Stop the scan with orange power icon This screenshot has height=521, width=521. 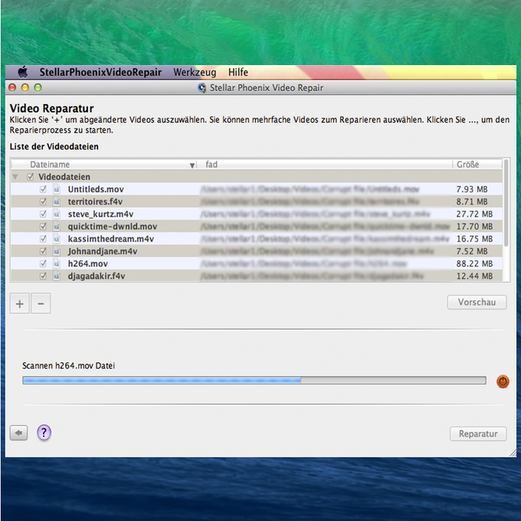(503, 382)
